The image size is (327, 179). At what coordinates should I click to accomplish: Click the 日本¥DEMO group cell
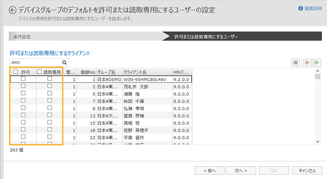[x=109, y=79]
